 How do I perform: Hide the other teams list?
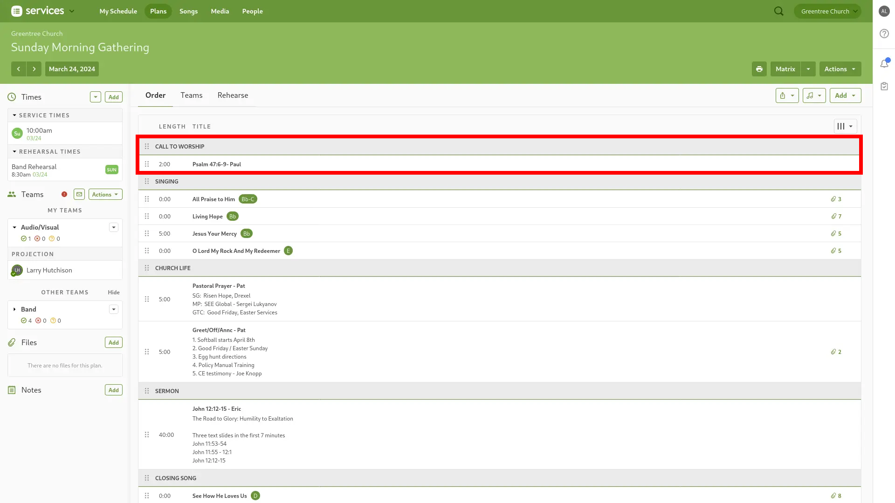coord(114,292)
